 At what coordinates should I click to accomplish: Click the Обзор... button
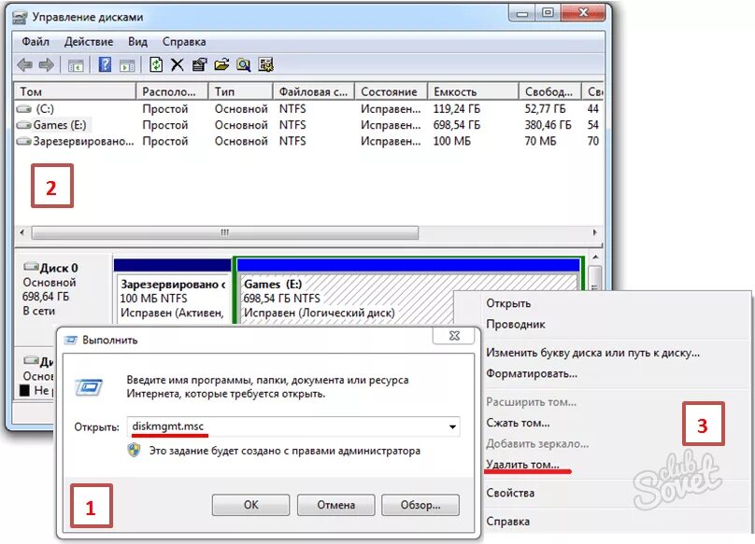[x=420, y=505]
